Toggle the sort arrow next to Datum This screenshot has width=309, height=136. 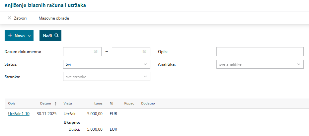[x=55, y=104]
